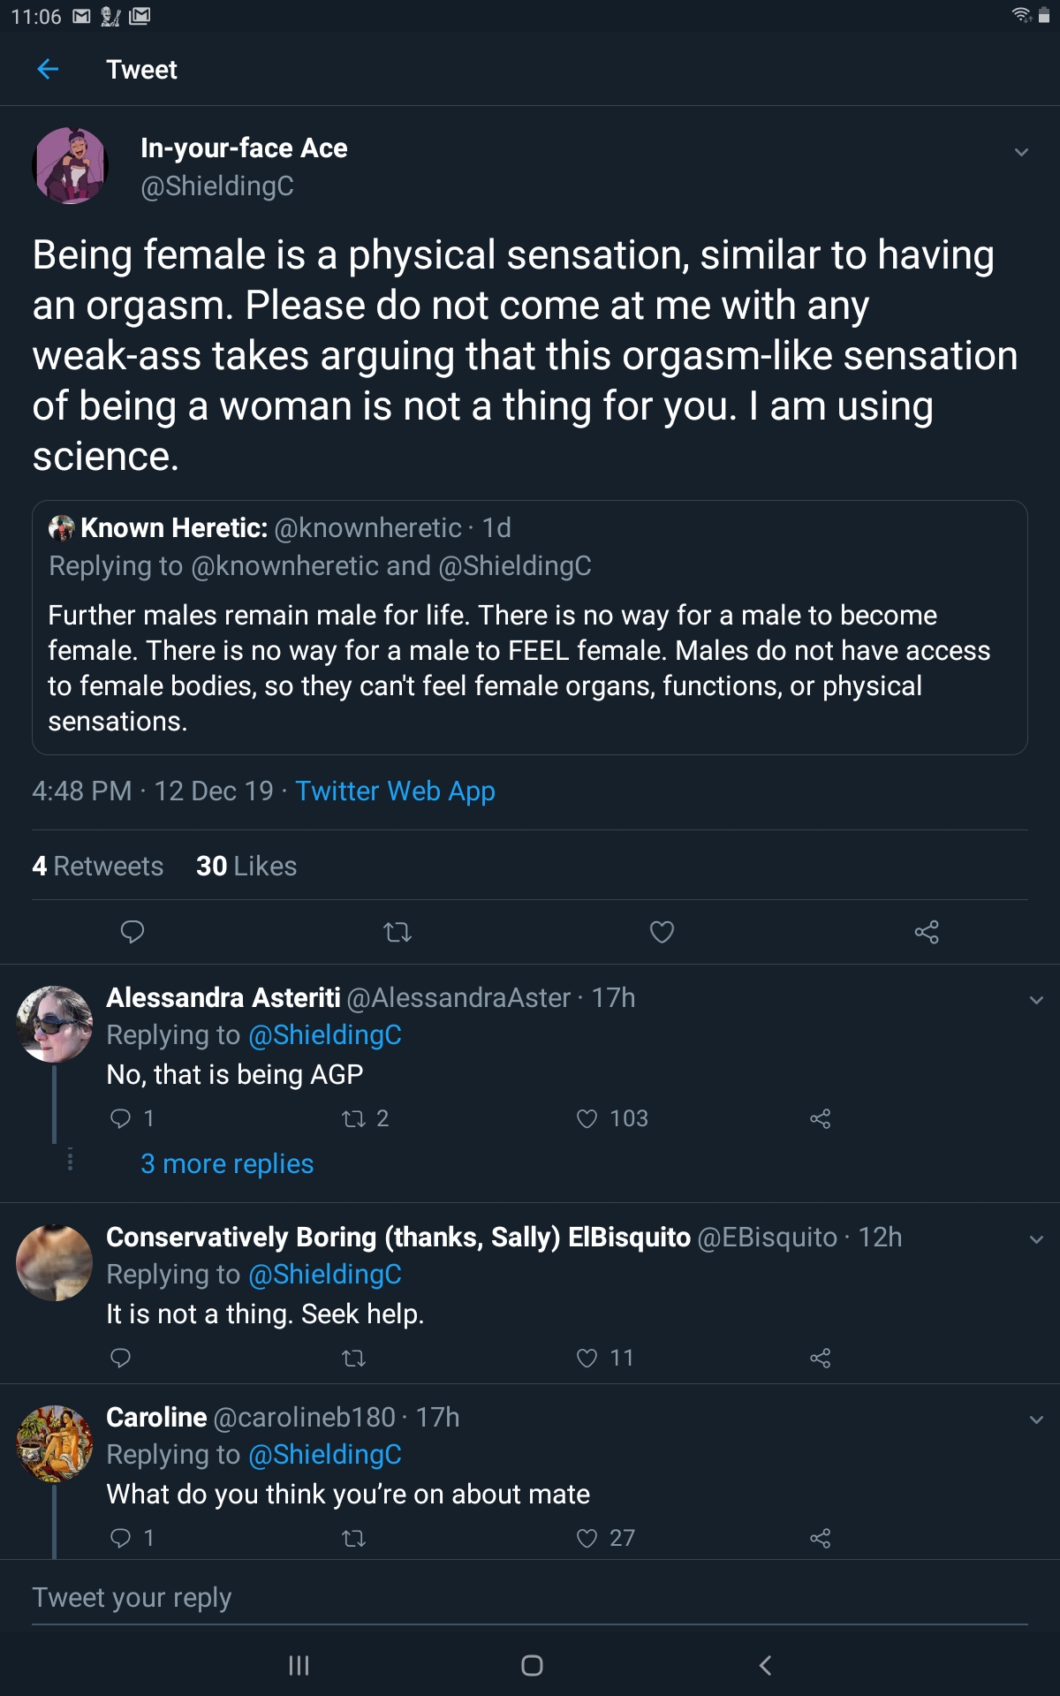This screenshot has width=1060, height=1696.
Task: Open reply to Caroline's tweet
Action: tap(121, 1539)
